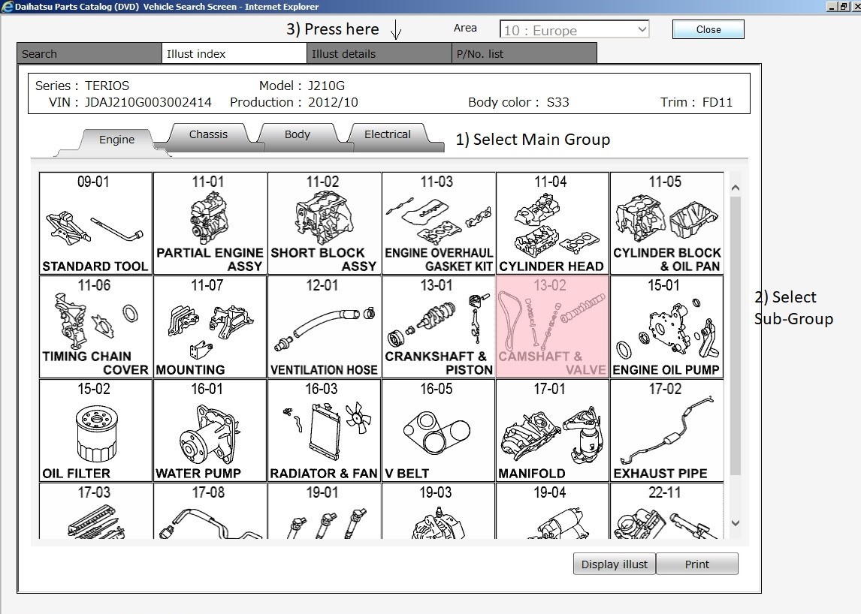Select 15-01 Engine Oil Pump sub-group
This screenshot has height=614, width=861.
pos(666,327)
